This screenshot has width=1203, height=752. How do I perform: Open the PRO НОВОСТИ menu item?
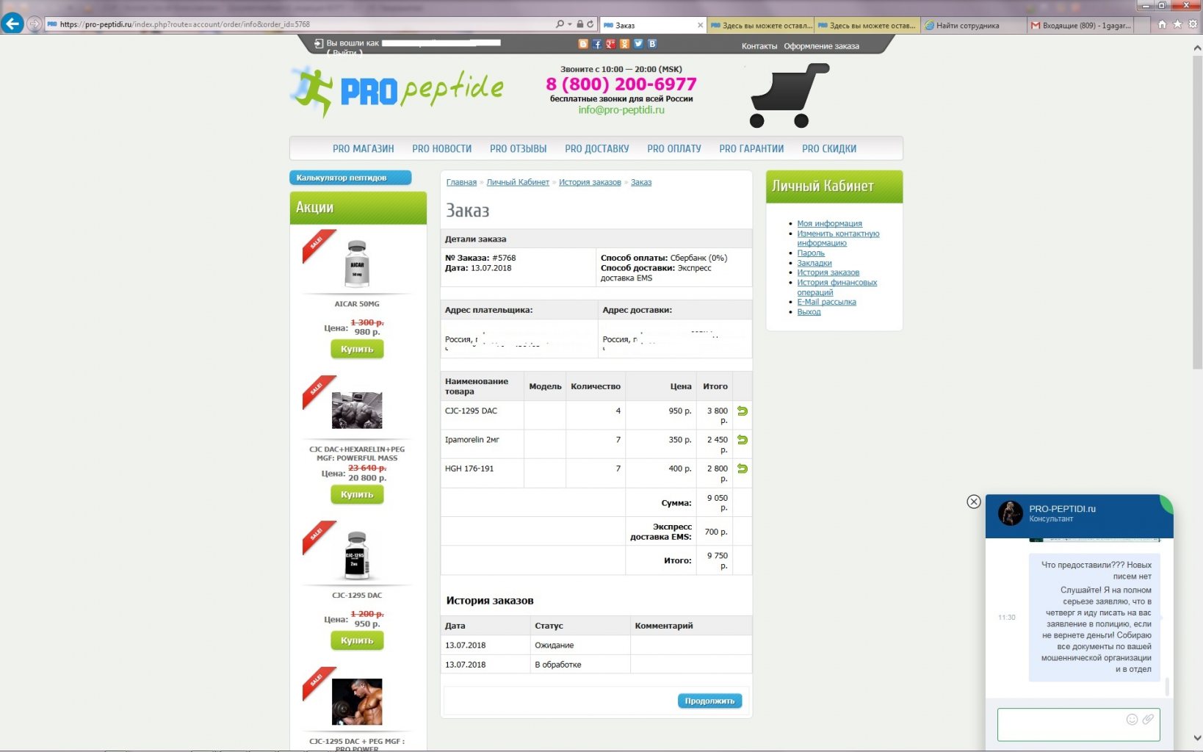[441, 148]
